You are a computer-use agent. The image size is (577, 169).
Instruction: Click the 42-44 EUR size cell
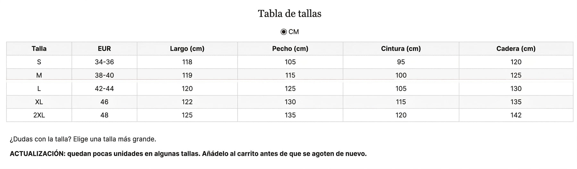click(104, 89)
